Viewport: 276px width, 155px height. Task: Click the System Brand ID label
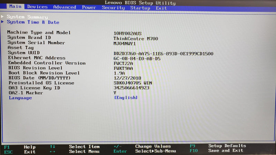click(x=29, y=38)
